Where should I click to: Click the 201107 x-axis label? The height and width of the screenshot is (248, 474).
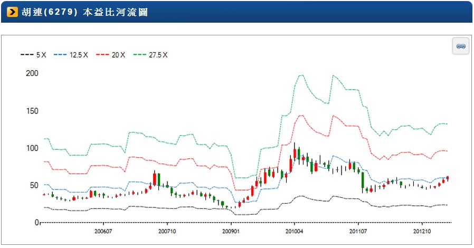click(x=358, y=232)
